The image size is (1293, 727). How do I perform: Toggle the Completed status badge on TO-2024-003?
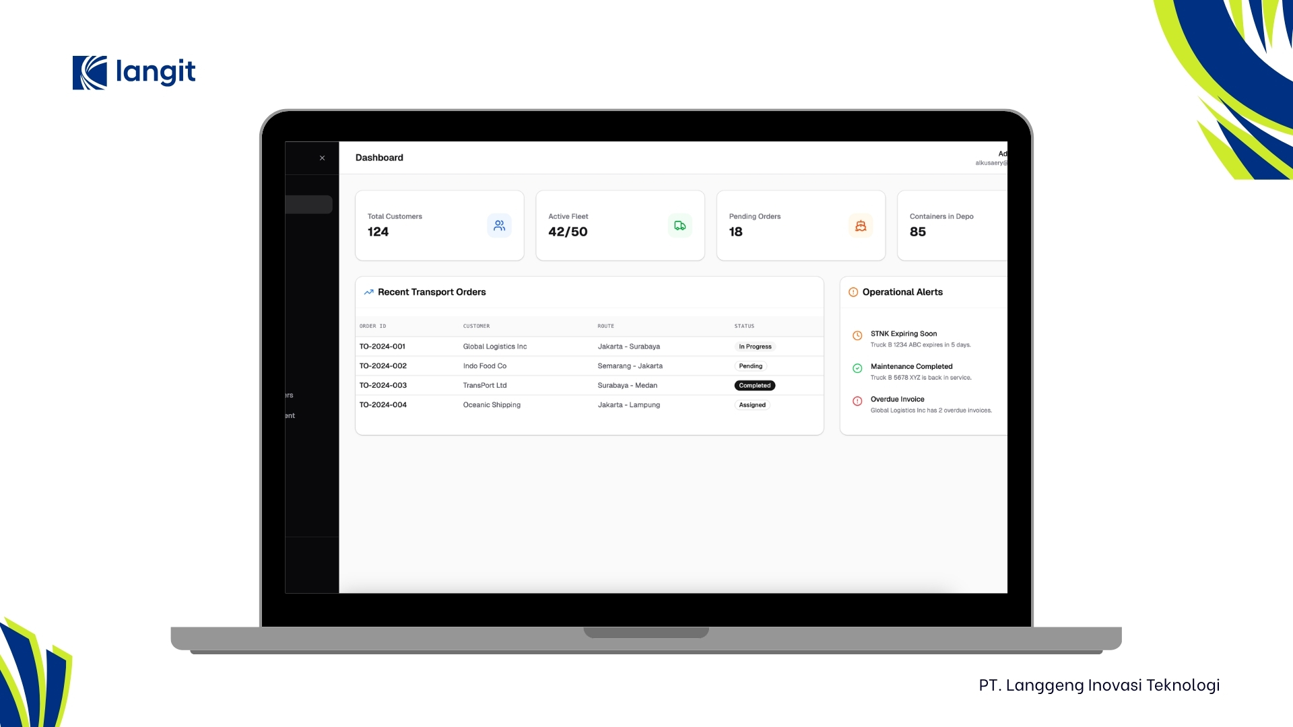pyautogui.click(x=754, y=385)
